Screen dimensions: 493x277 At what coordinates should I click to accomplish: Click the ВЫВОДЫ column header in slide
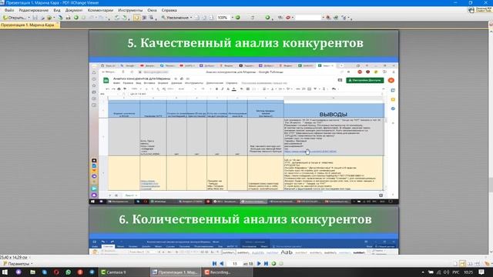[x=333, y=114]
